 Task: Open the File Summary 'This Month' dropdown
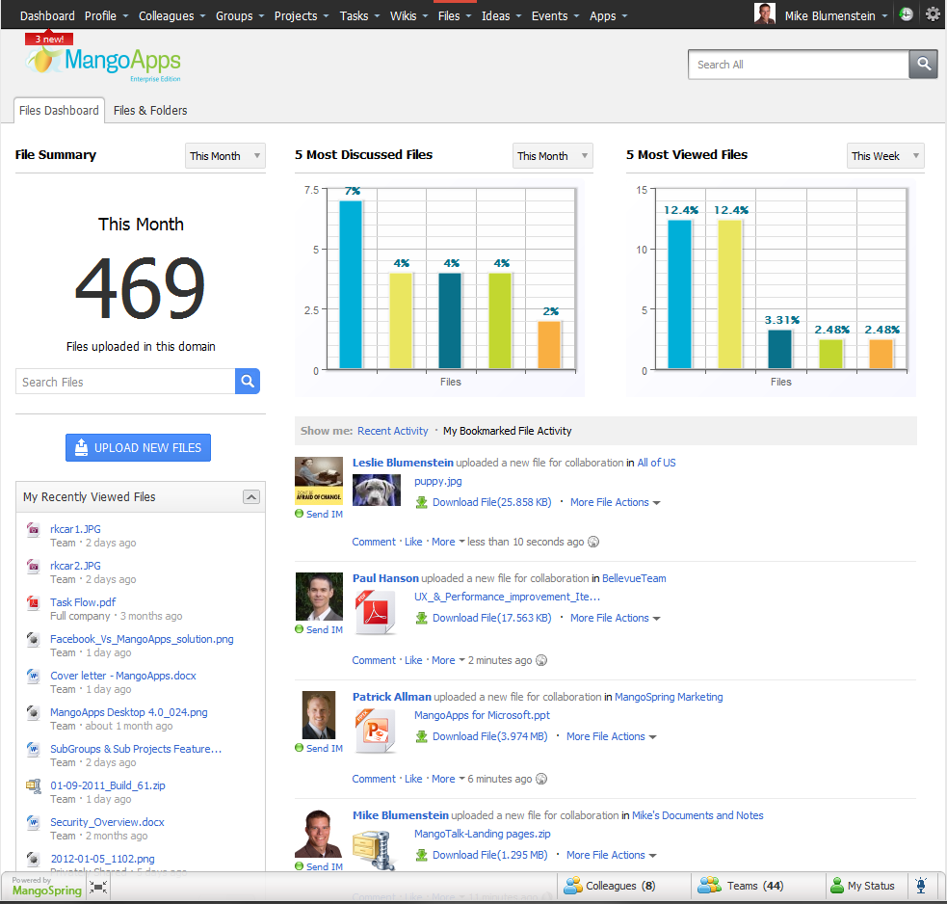224,156
